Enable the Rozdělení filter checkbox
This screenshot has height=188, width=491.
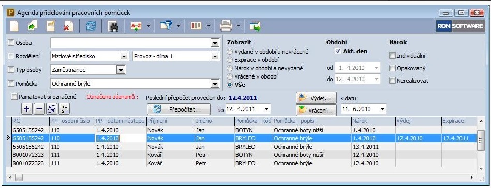(x=11, y=56)
